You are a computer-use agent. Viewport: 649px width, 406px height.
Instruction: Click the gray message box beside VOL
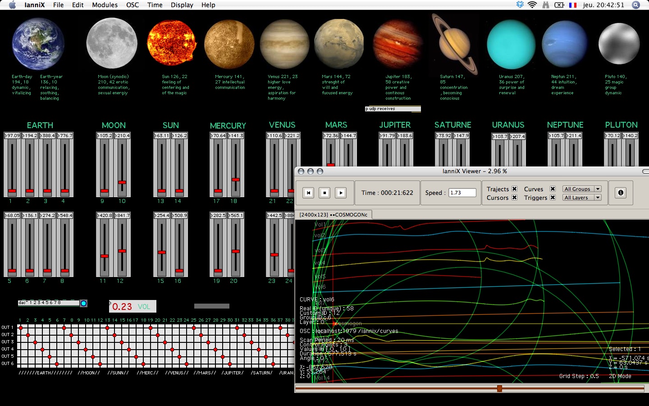point(212,306)
